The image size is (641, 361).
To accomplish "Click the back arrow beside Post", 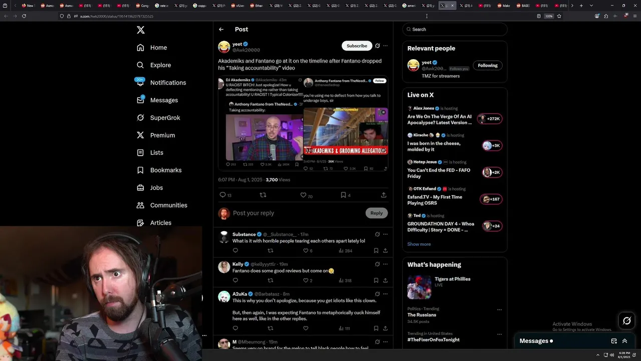I will 221,30.
